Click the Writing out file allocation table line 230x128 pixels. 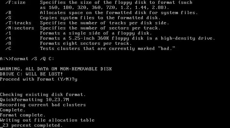(47, 120)
